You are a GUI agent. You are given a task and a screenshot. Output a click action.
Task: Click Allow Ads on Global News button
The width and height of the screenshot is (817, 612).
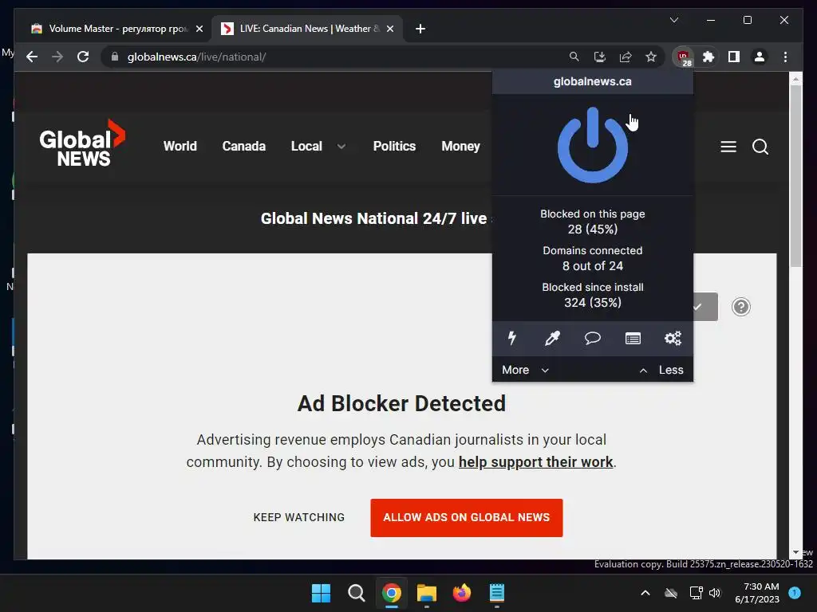[x=466, y=517]
